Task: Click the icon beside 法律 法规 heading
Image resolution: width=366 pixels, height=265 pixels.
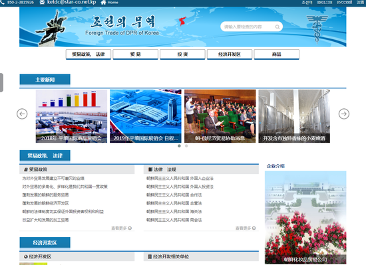Action: pyautogui.click(x=150, y=169)
